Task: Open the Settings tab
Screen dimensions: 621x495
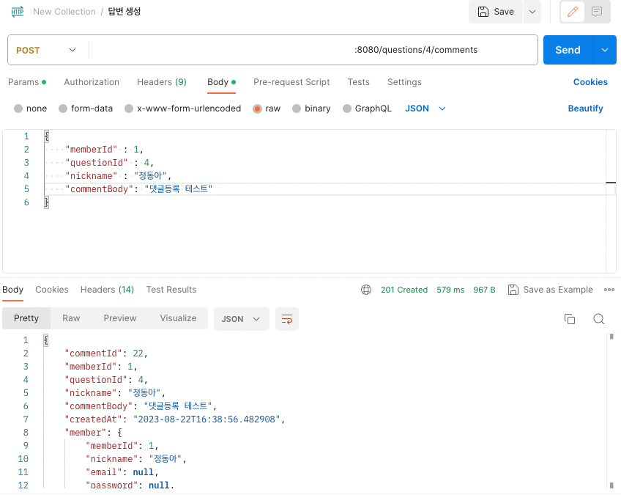Action: pyautogui.click(x=404, y=82)
